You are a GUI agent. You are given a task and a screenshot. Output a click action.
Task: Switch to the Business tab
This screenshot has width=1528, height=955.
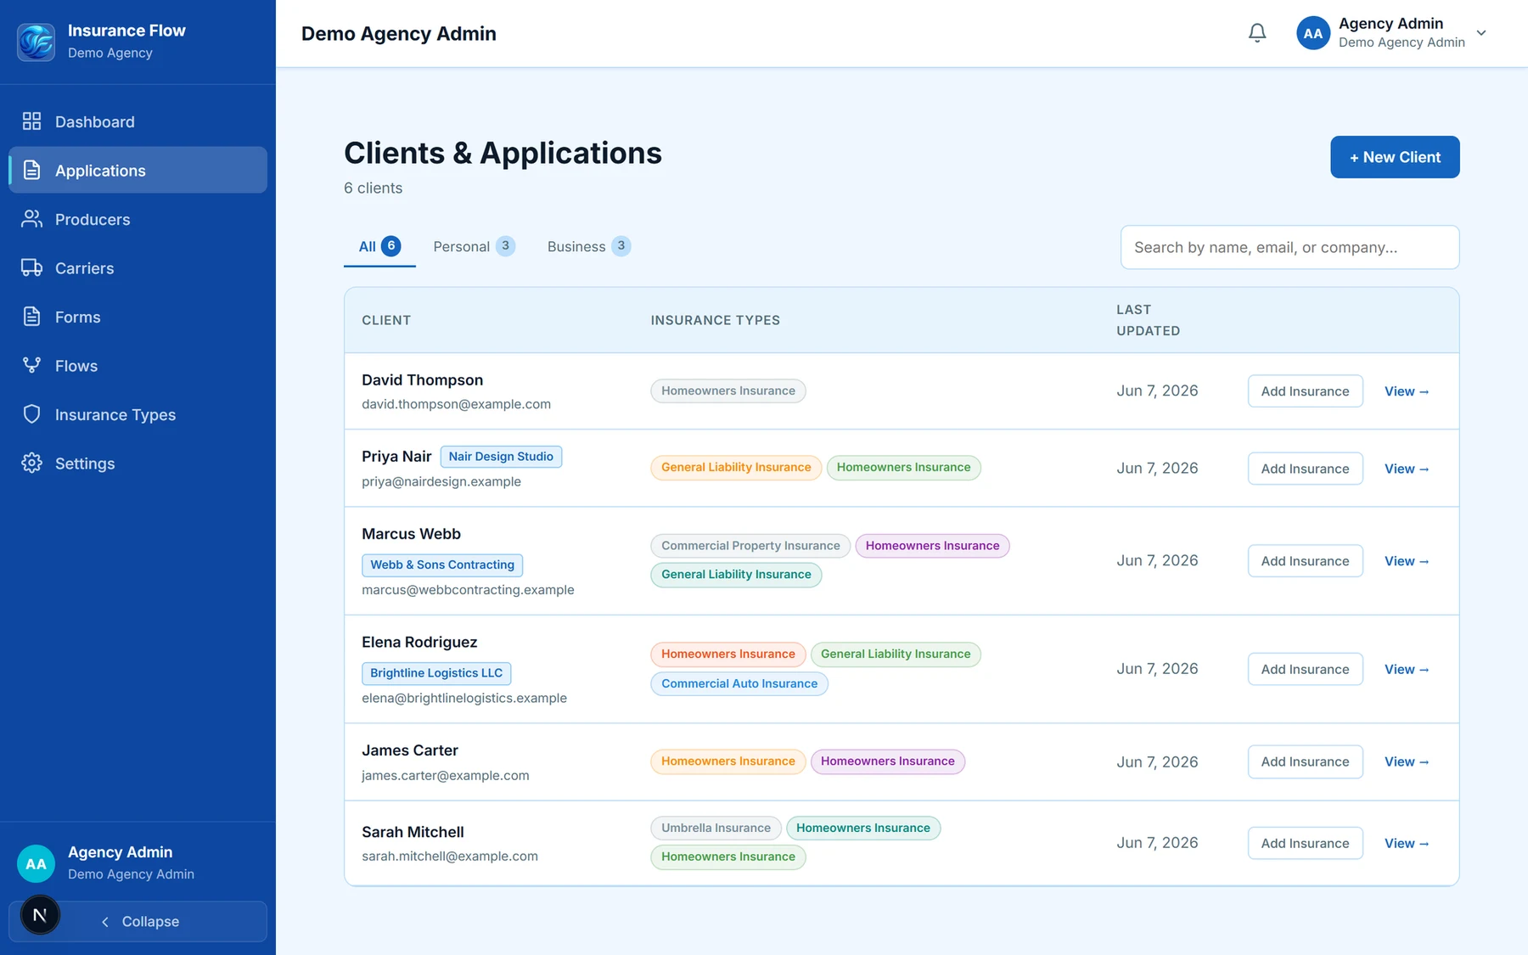click(x=588, y=246)
